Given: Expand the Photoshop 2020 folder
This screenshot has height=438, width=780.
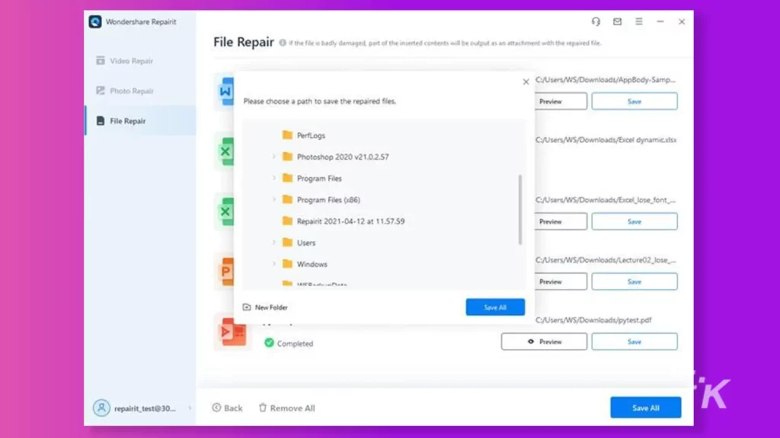Looking at the screenshot, I should [x=273, y=157].
